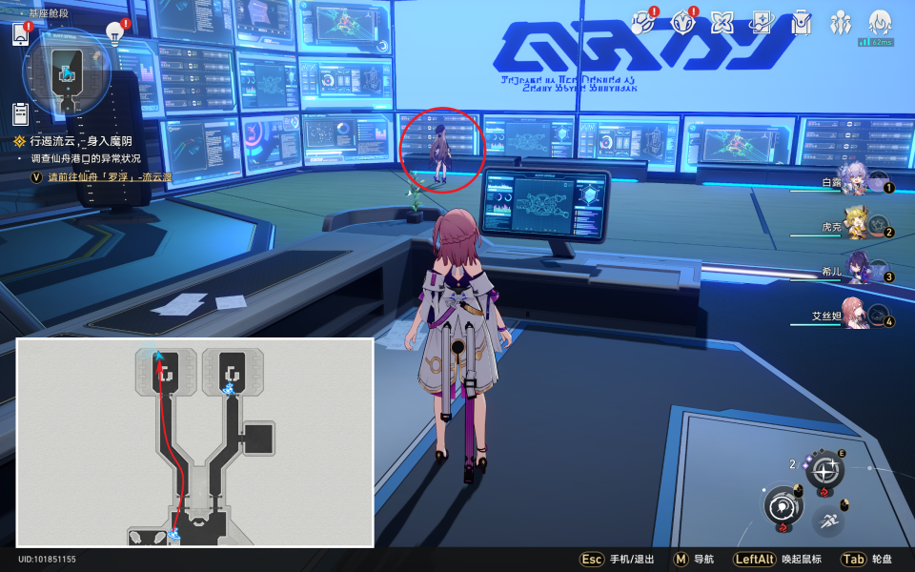Click the UID:101851155 text
Screen dimensions: 915x572
click(x=47, y=559)
